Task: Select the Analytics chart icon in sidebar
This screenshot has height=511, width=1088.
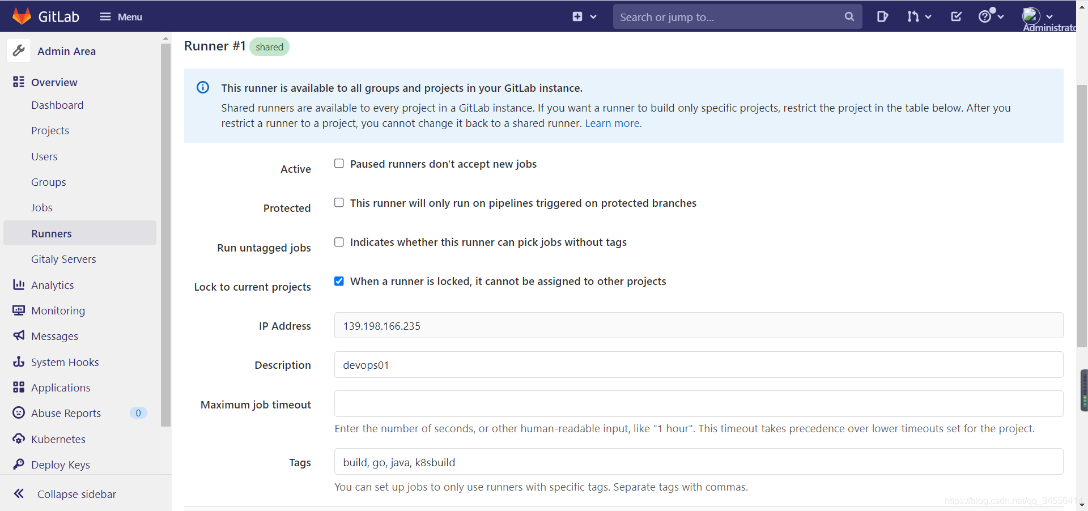Action: point(19,284)
